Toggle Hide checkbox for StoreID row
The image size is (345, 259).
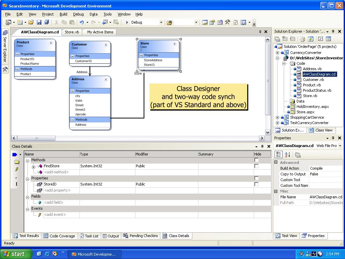pyautogui.click(x=256, y=184)
